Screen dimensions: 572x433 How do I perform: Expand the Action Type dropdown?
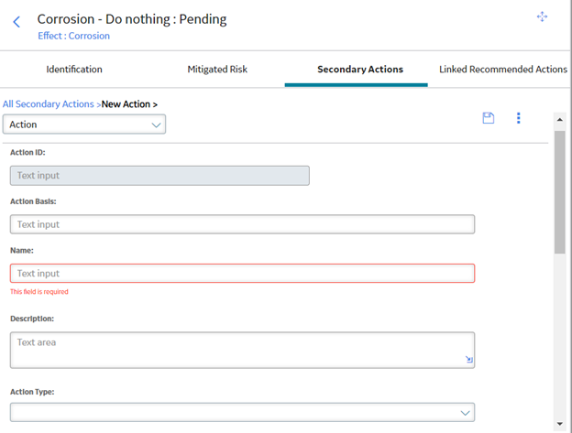click(x=242, y=412)
